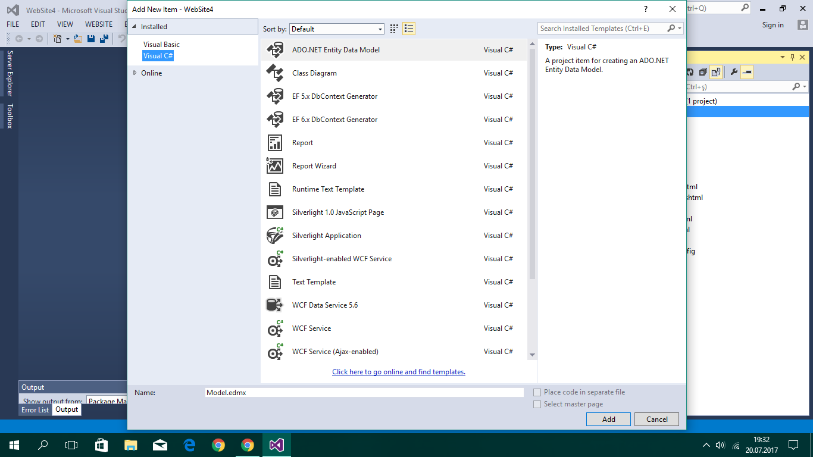Select Silverlight 1.0 JavaScript Page icon
Image resolution: width=813 pixels, height=457 pixels.
point(274,212)
